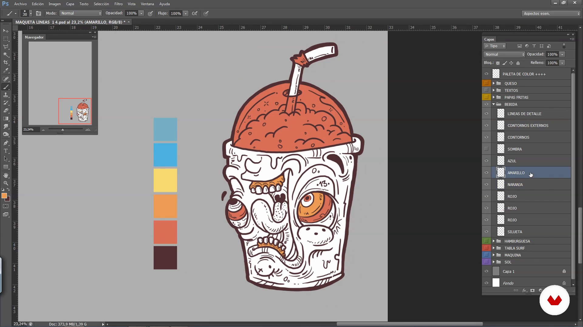Select the Hand tool

(x=6, y=175)
